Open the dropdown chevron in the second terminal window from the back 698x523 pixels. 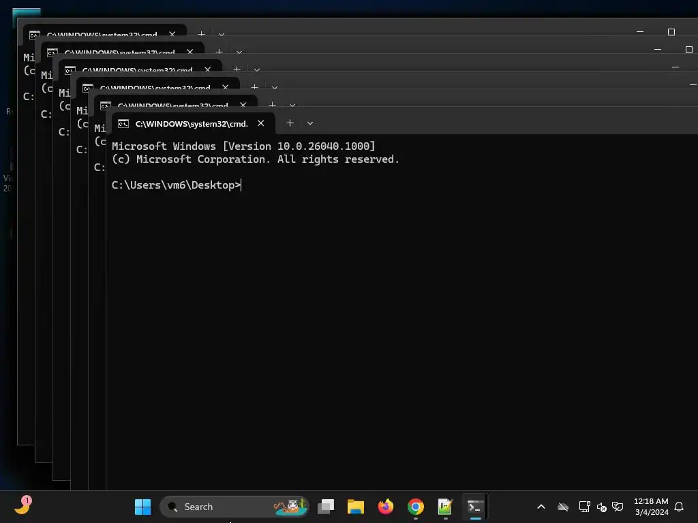click(239, 52)
